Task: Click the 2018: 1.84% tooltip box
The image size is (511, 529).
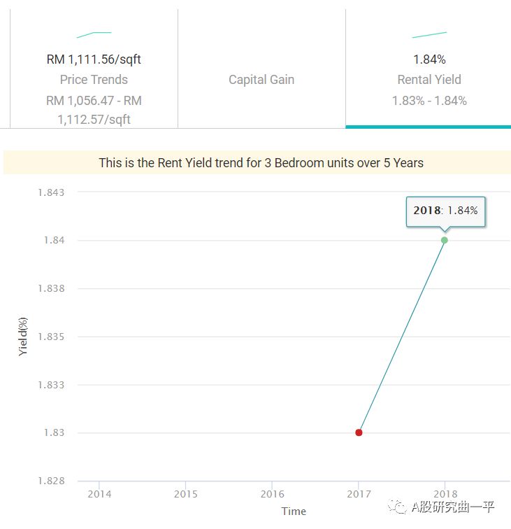Action: pos(445,211)
